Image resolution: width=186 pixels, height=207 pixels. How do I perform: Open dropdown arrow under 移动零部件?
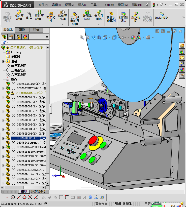62,24
